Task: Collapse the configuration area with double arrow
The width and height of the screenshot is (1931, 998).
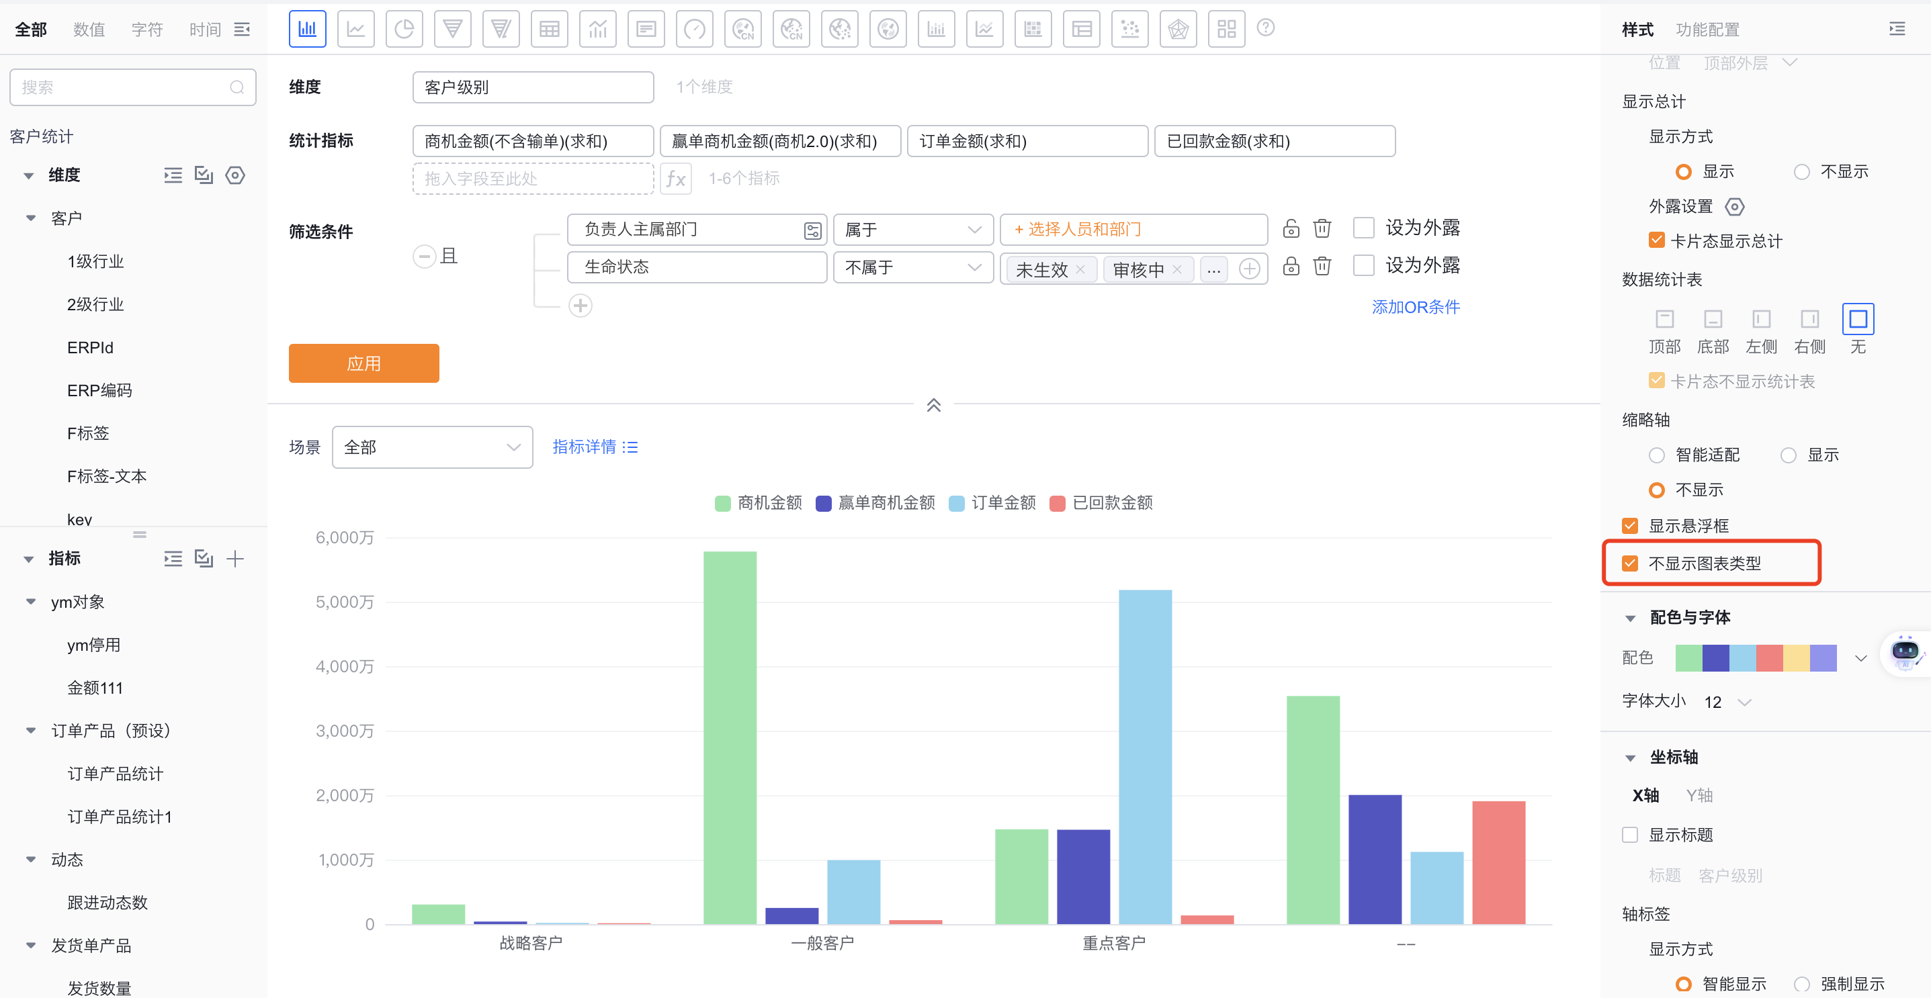Action: click(x=933, y=406)
